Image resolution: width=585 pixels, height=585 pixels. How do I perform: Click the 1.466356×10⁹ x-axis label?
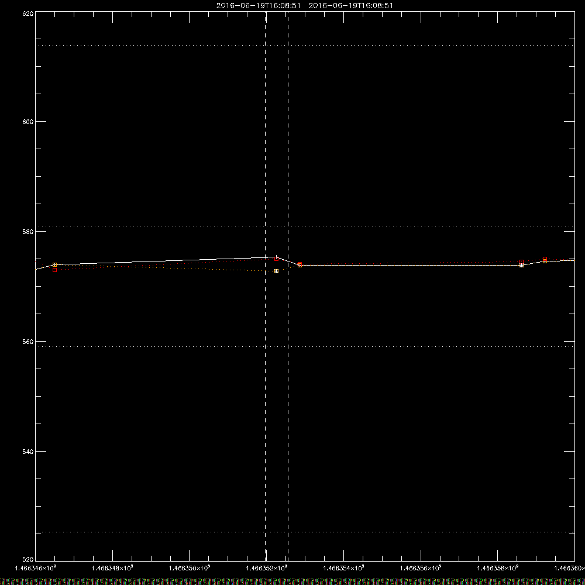pyautogui.click(x=421, y=568)
